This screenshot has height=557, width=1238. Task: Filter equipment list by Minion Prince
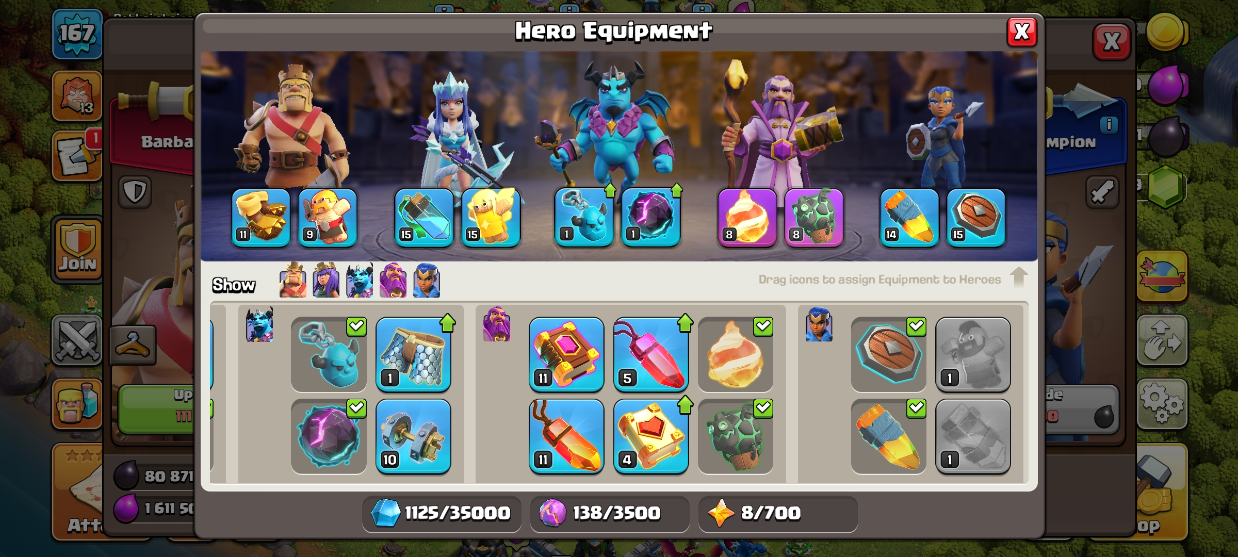coord(360,280)
